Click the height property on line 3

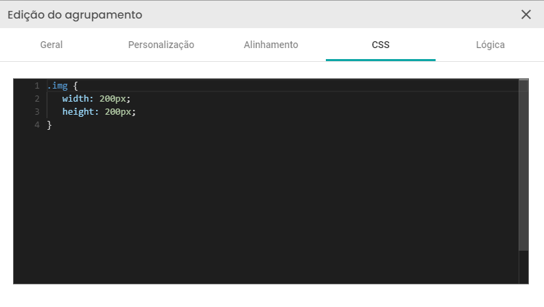(x=78, y=112)
